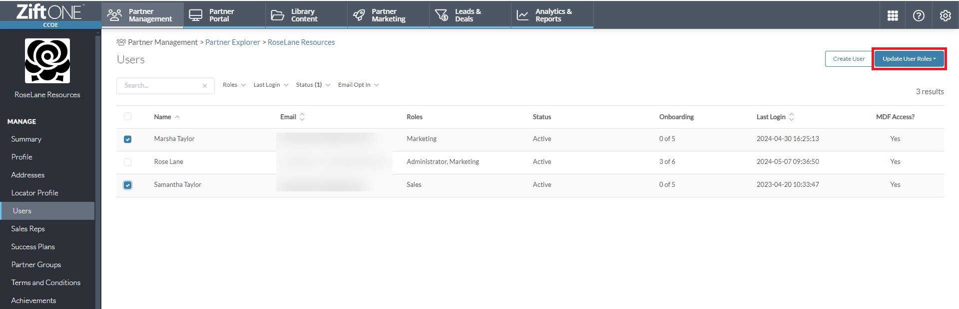
Task: Click the RoseLane Resources rose logo
Action: coord(47,60)
